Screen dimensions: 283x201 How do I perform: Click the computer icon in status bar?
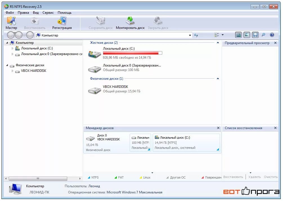15,189
